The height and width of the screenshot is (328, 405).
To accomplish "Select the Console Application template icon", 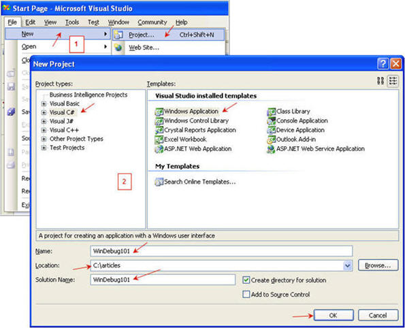I will [x=271, y=121].
